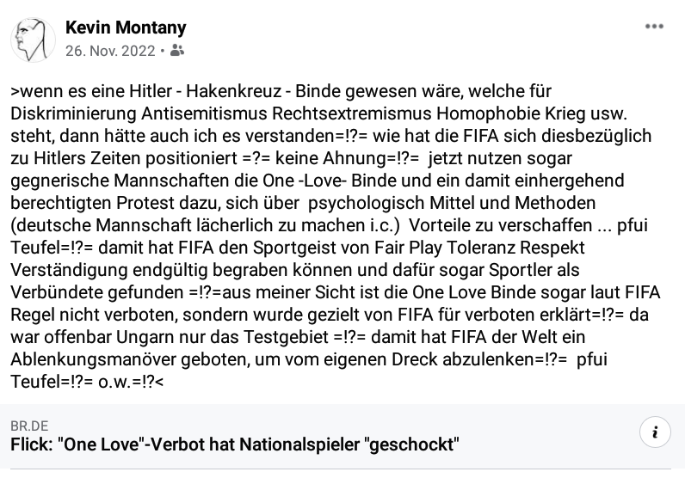This screenshot has width=685, height=478.
Task: Open the three-dot post options menu
Action: [654, 27]
